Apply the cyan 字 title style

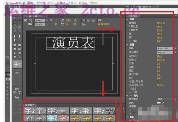[x=52, y=118]
